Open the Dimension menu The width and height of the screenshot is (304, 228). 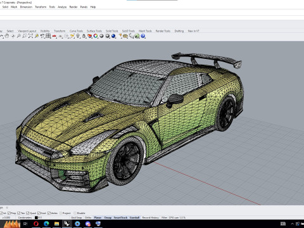pos(26,7)
